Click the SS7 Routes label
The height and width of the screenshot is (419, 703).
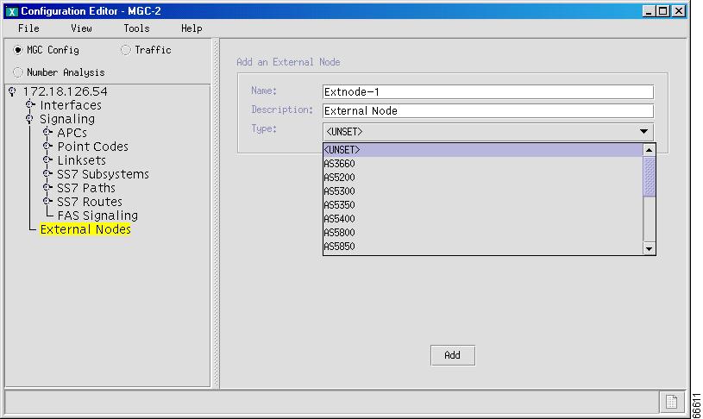(89, 202)
